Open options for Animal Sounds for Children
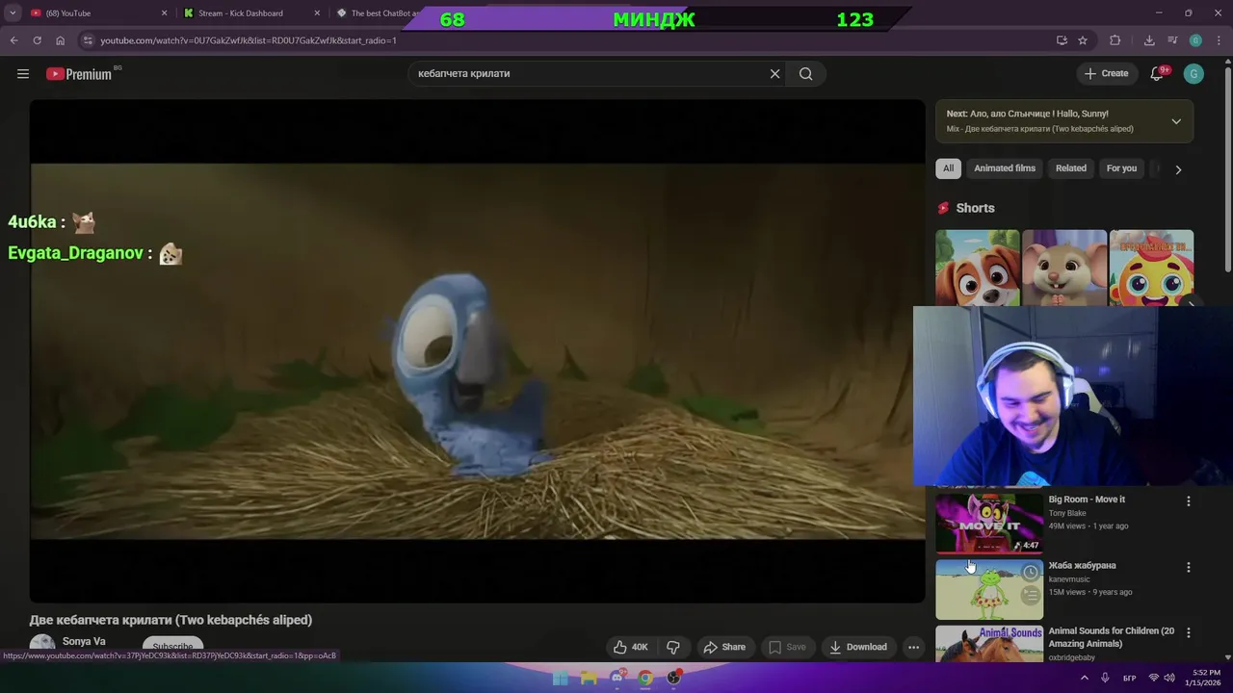 click(x=1188, y=633)
